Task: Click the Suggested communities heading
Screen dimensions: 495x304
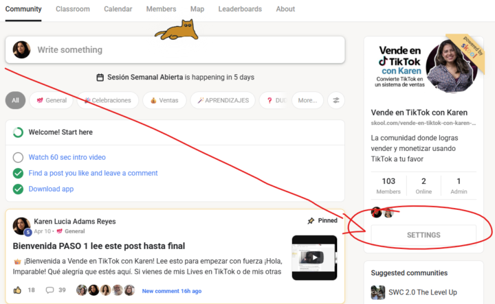Action: (409, 273)
